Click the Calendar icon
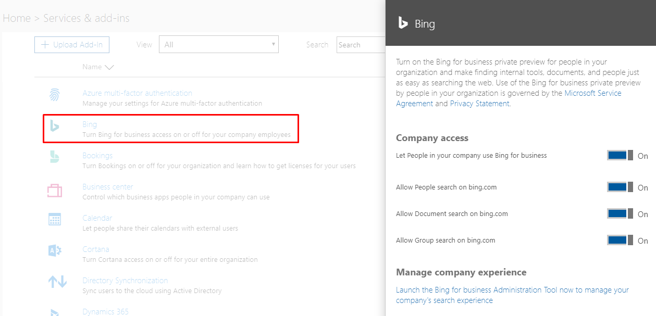This screenshot has width=656, height=316. pos(55,219)
